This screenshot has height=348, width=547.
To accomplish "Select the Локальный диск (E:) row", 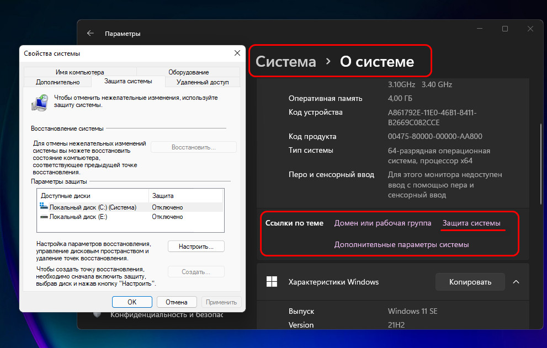I will [x=131, y=217].
